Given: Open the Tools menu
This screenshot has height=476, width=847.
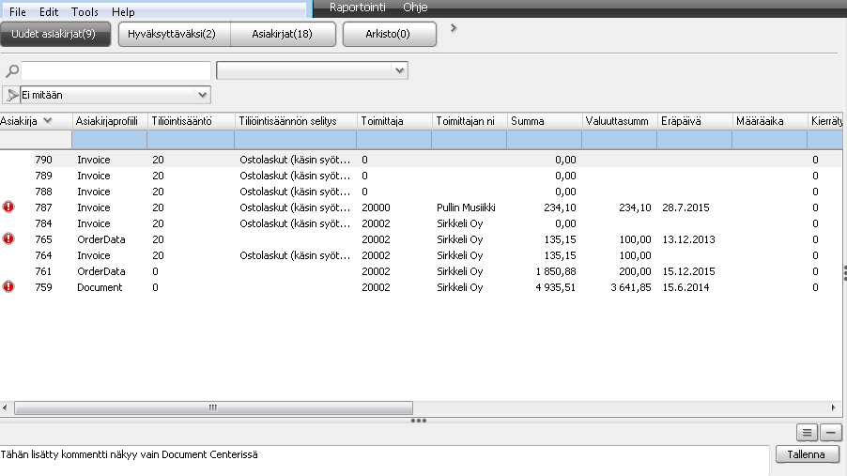Looking at the screenshot, I should [x=85, y=11].
